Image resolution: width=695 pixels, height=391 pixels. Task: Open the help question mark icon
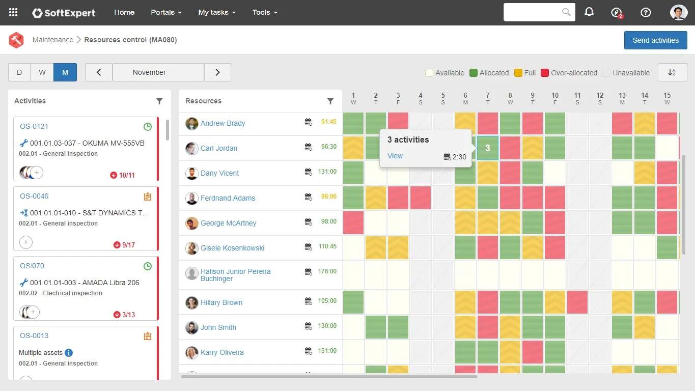point(646,13)
